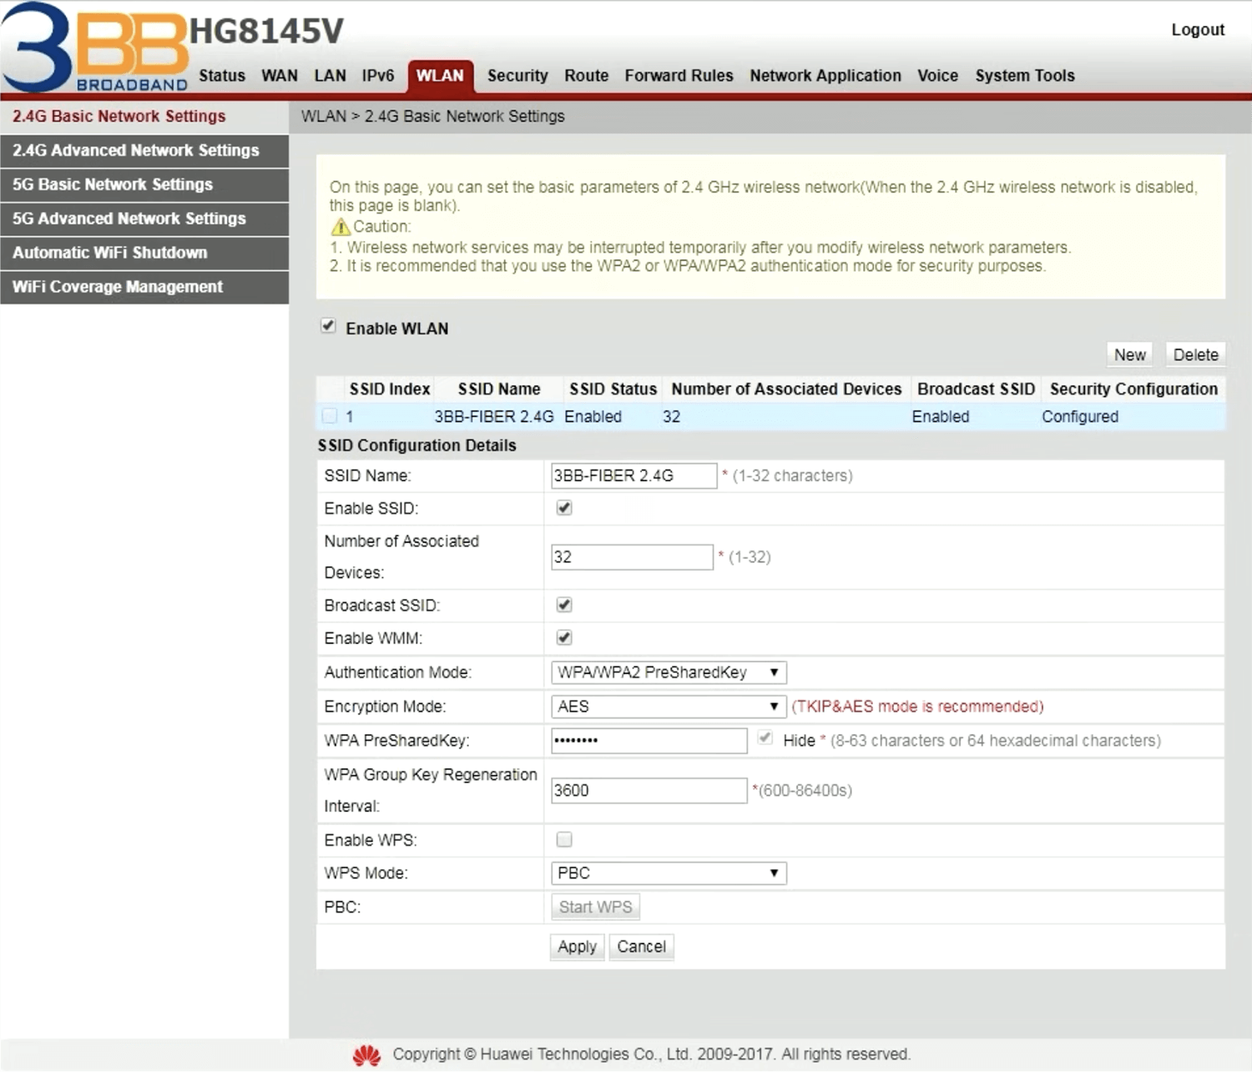Open the WPS Mode dropdown
The width and height of the screenshot is (1252, 1072).
[x=668, y=873]
